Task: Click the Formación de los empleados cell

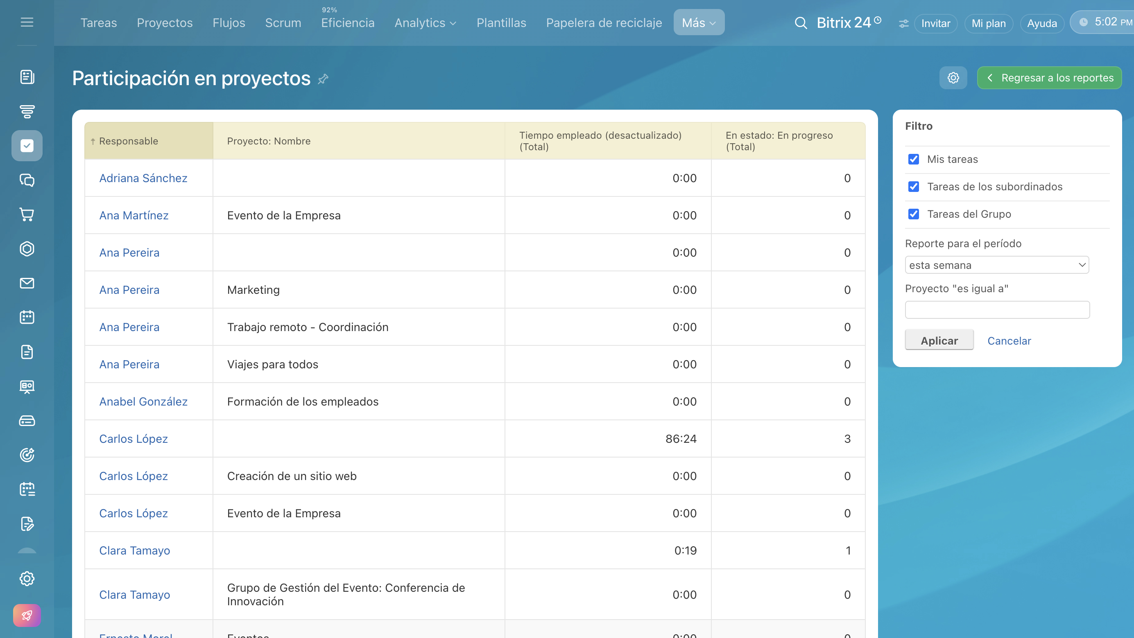Action: [x=359, y=402]
